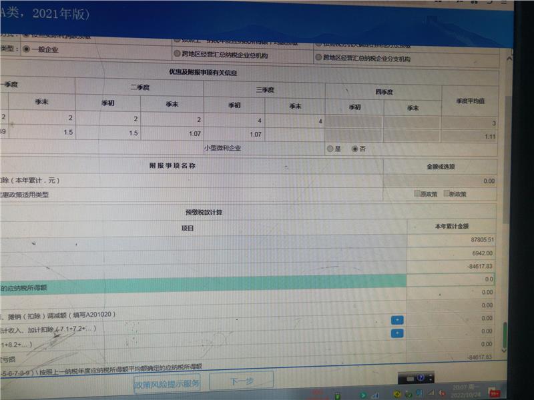Click the 政策风险提示服务 button
Viewport: 534px width, 400px height.
(167, 383)
